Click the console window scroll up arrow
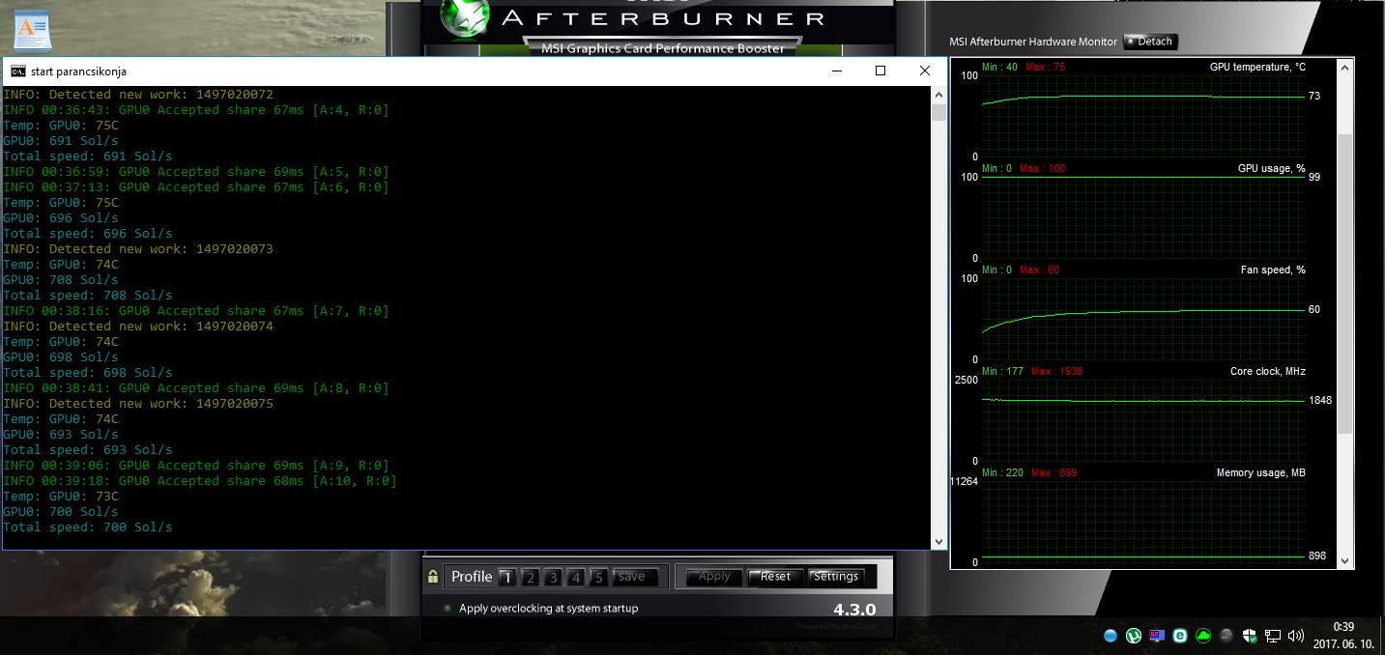The image size is (1385, 655). (x=938, y=95)
